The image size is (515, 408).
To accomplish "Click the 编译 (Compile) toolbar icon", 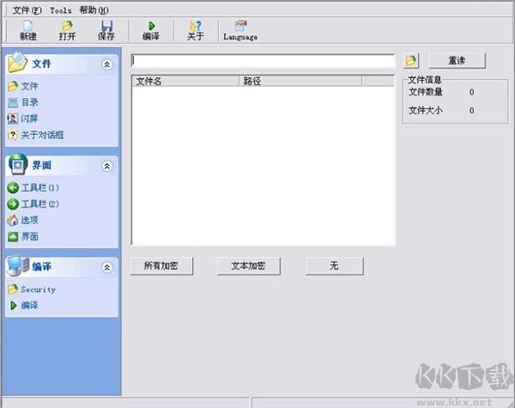I will click(151, 30).
